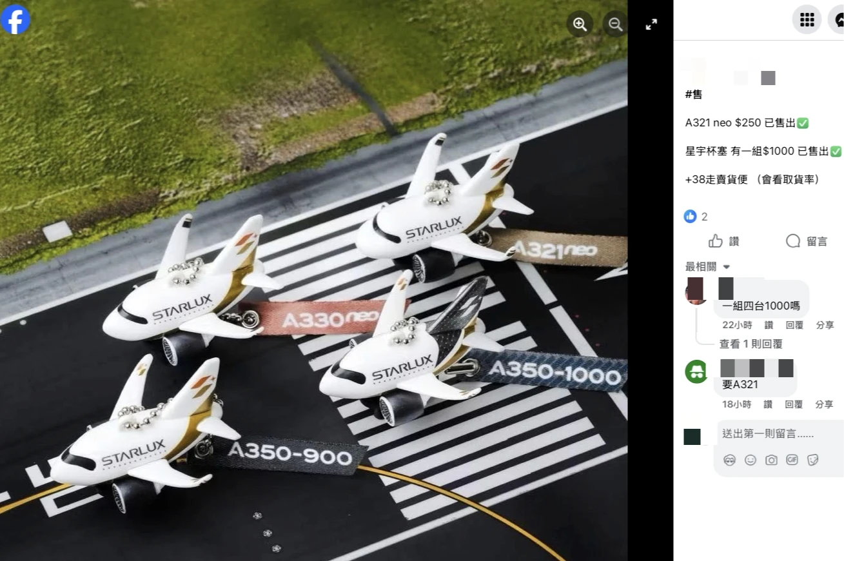This screenshot has height=561, width=844.
Task: Click the 留言 comment button
Action: (x=807, y=241)
